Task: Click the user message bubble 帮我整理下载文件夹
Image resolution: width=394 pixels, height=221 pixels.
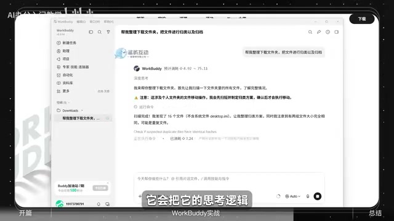Action: [x=283, y=52]
